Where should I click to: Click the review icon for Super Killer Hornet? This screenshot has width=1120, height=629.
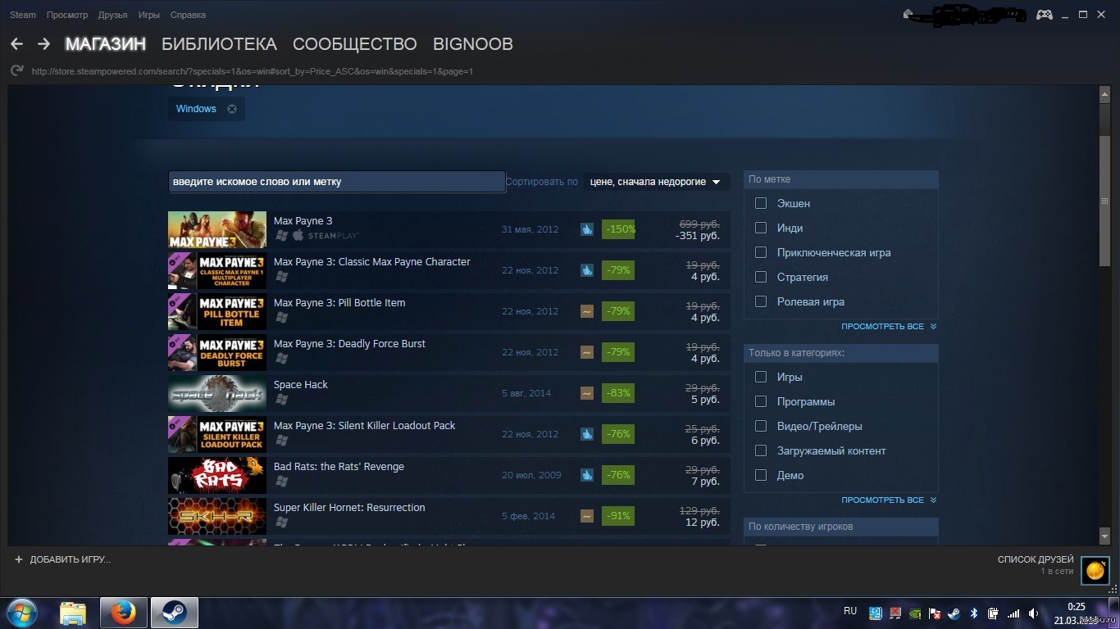coord(587,516)
